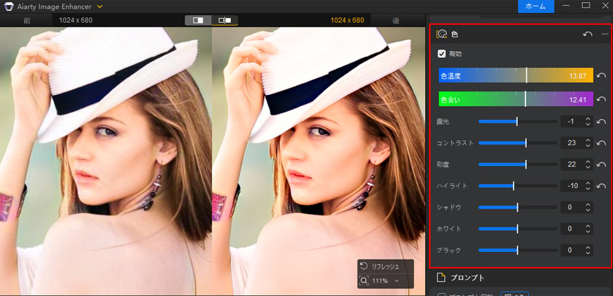Reset the ハイライト value

click(x=601, y=187)
